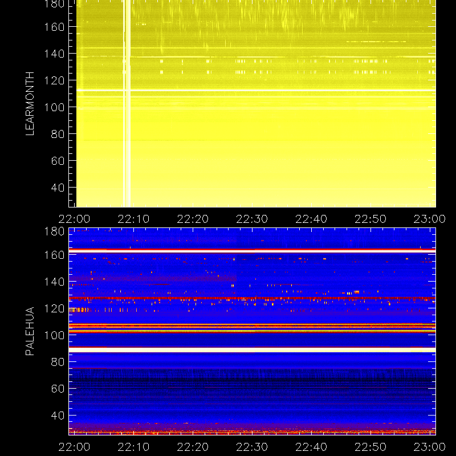
Task: Click the 120 frequency label on the Learmonth axis
Action: pos(54,80)
